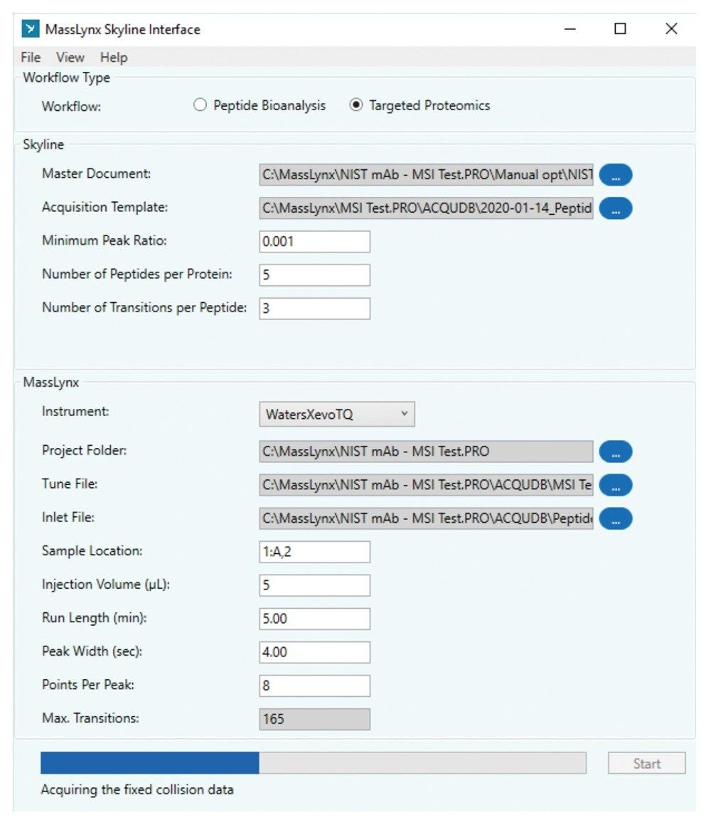The width and height of the screenshot is (711, 832).
Task: Click the Number of Transitions per Peptide field
Action: pyautogui.click(x=315, y=309)
